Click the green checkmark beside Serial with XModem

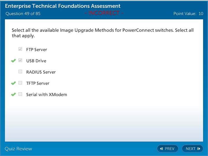[x=13, y=94]
